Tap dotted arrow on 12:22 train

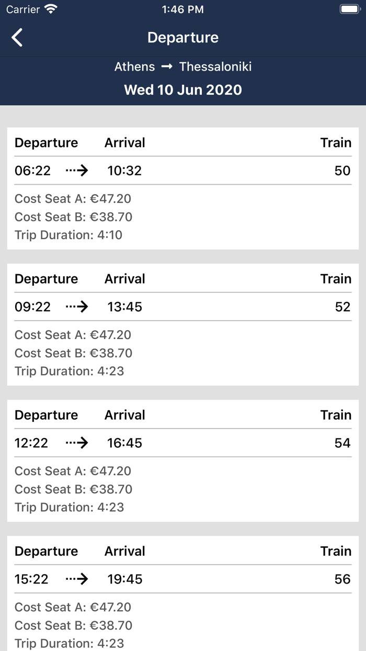click(x=77, y=443)
